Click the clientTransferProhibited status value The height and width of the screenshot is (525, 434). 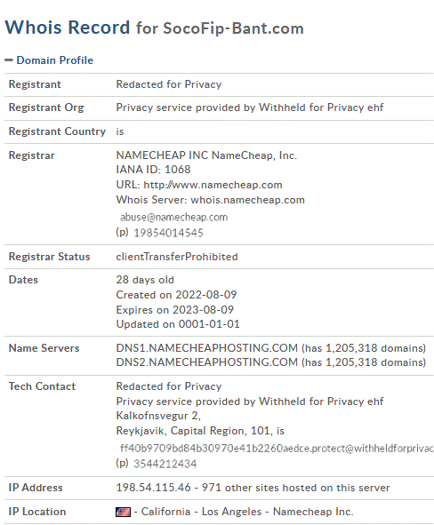pyautogui.click(x=177, y=257)
